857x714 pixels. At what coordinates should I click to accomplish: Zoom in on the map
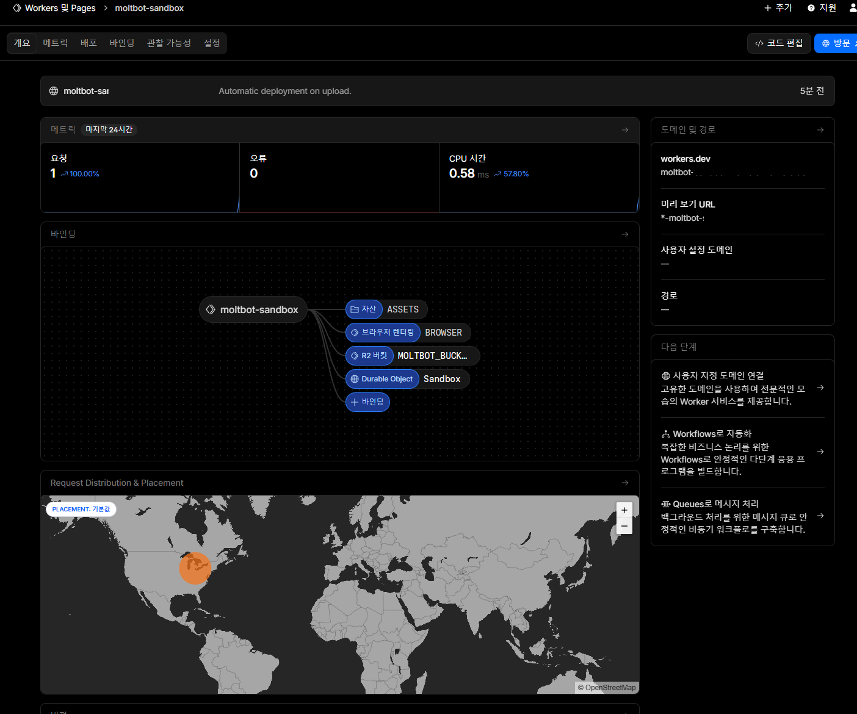pos(624,510)
